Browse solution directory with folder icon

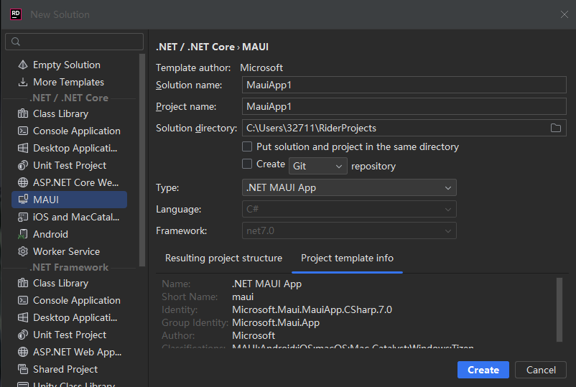point(555,128)
